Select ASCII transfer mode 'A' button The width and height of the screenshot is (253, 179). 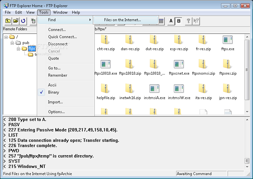pyautogui.click(x=171, y=21)
